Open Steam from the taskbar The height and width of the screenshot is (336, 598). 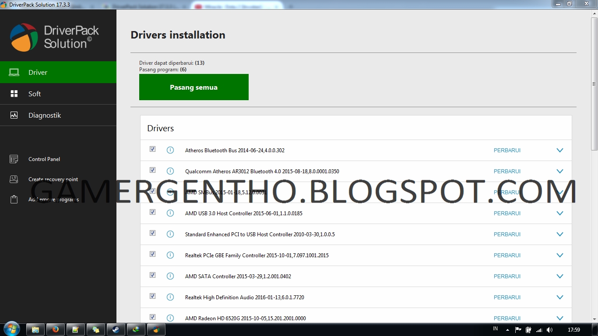point(116,329)
